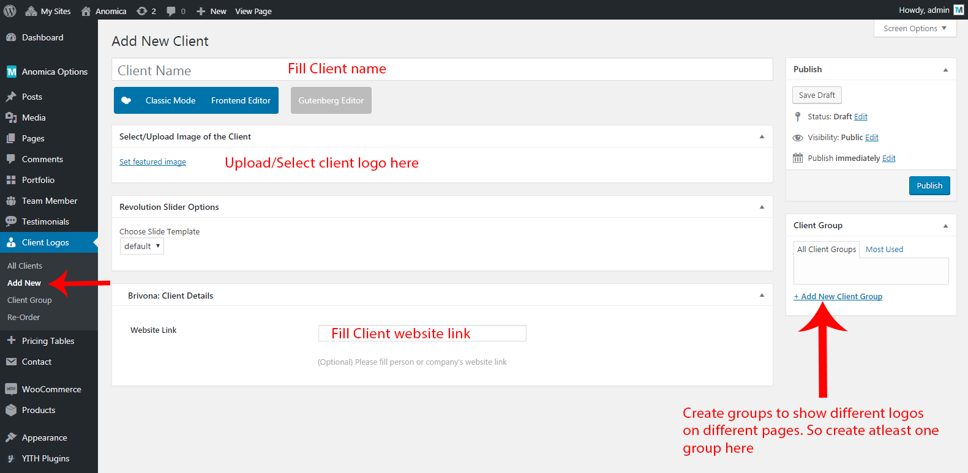
Task: Click the blue Publish button
Action: (x=929, y=186)
